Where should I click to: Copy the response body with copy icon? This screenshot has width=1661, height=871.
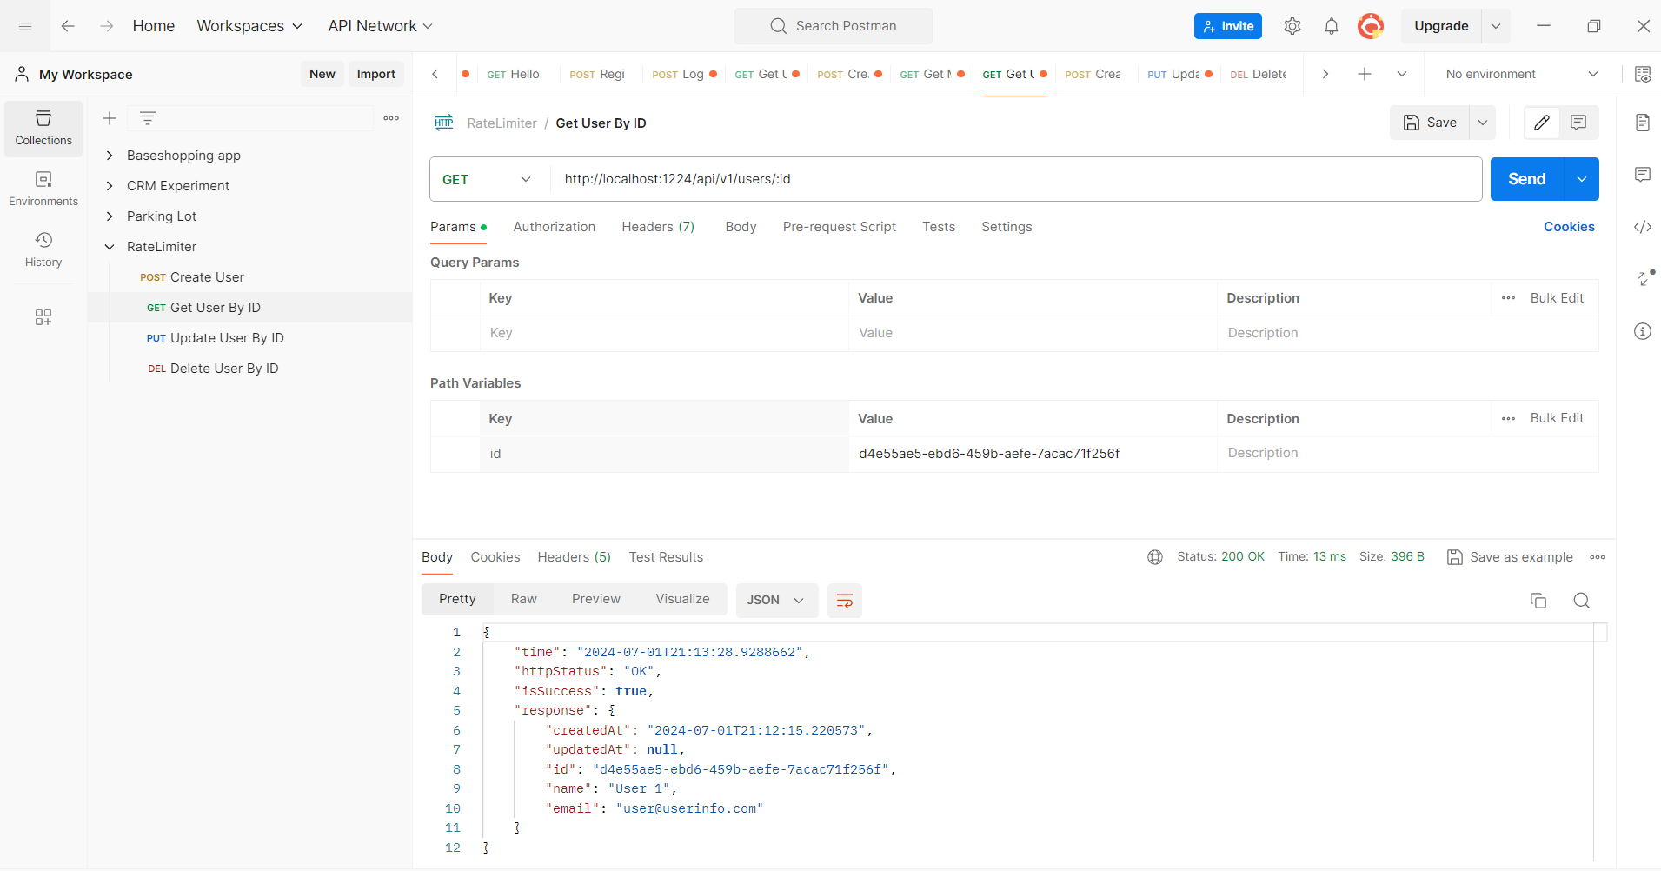(x=1538, y=601)
